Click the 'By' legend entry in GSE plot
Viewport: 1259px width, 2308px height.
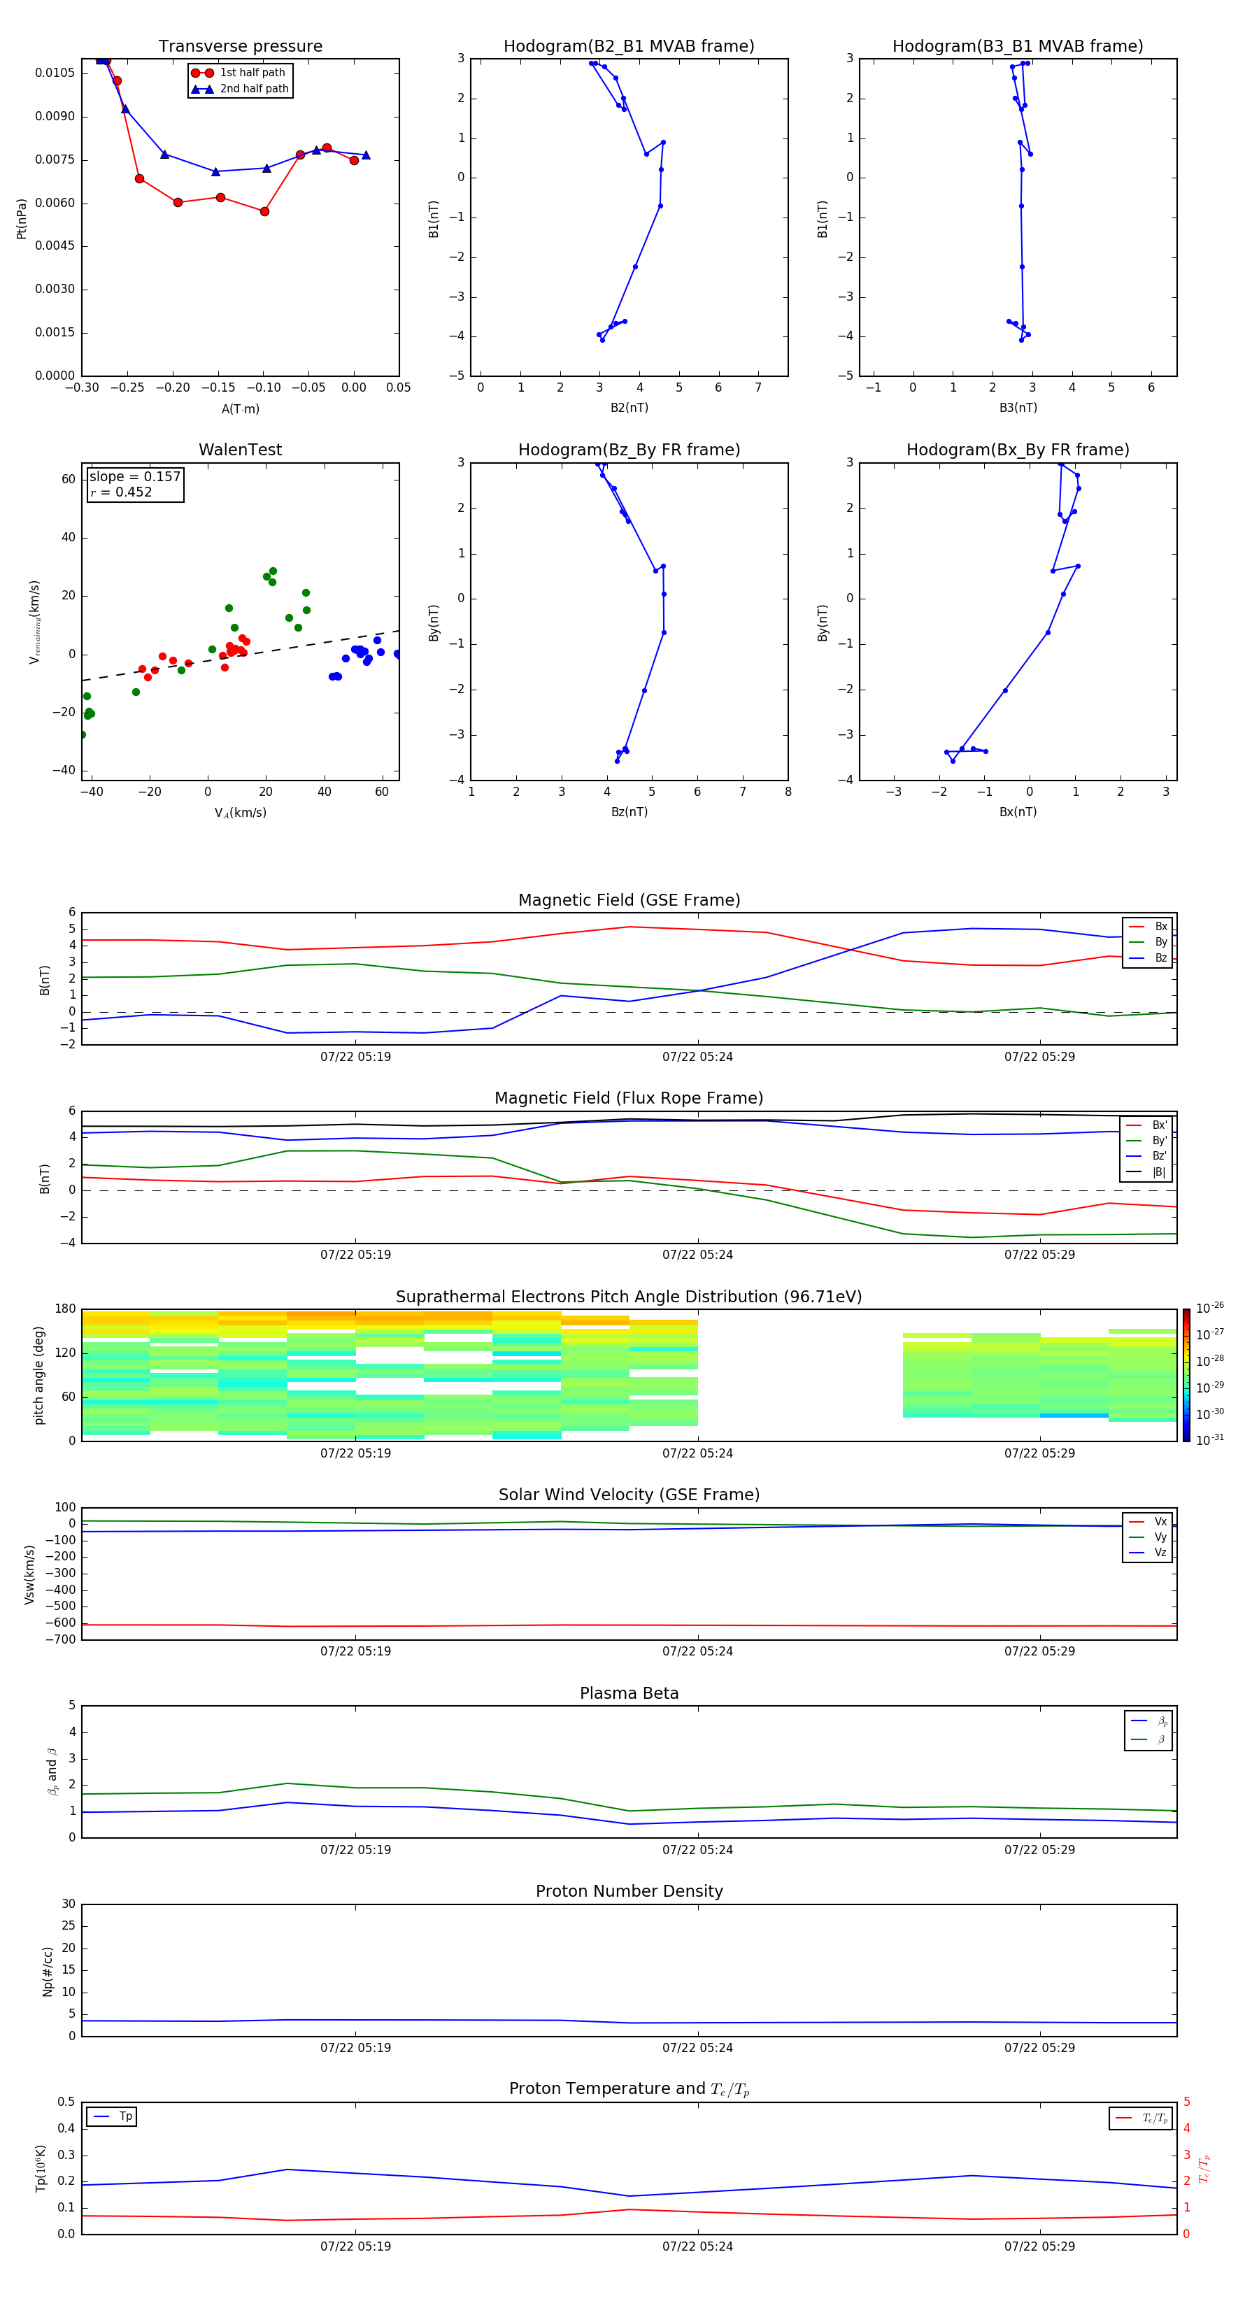click(x=1148, y=941)
